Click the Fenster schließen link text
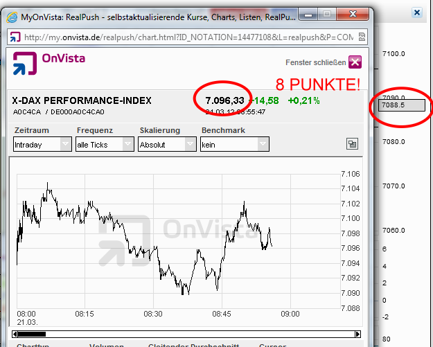This screenshot has height=347, width=433. pos(316,62)
